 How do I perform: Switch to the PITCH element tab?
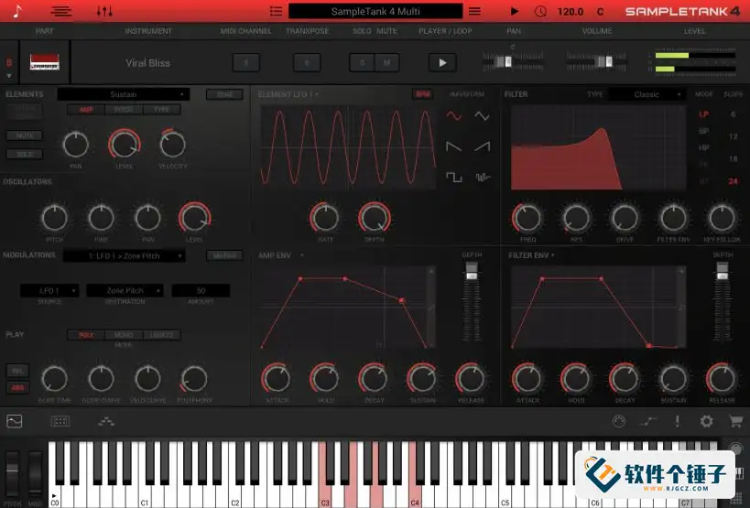click(x=124, y=110)
